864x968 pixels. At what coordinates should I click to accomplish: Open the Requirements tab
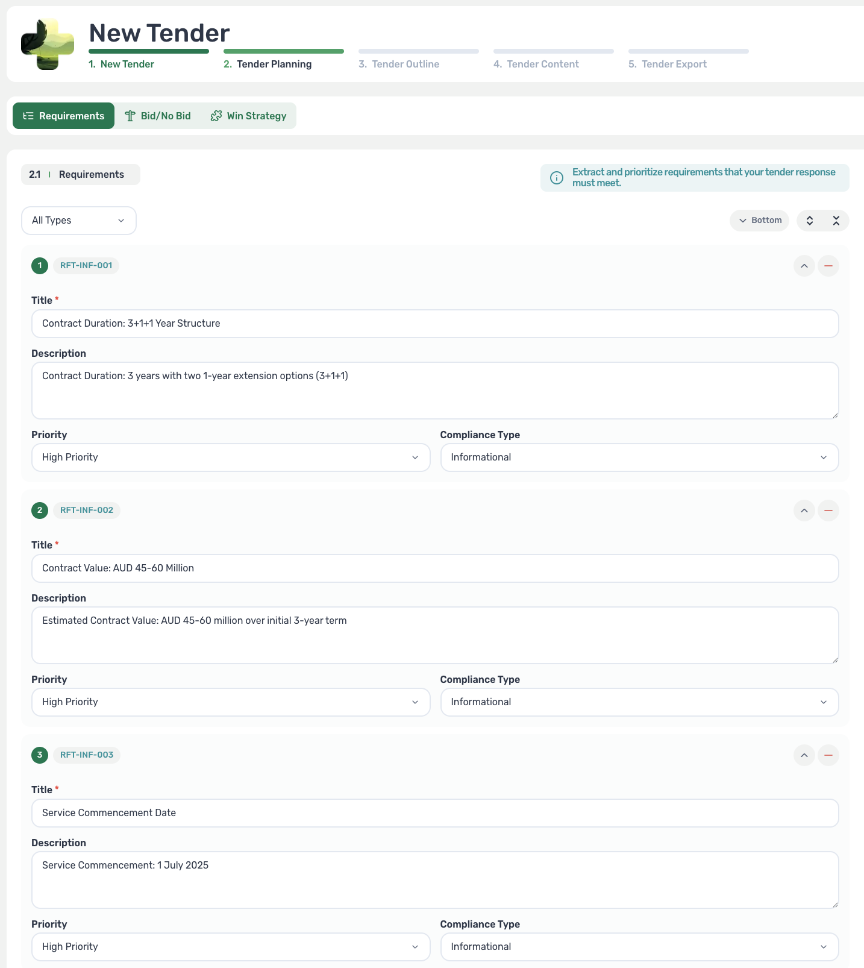tap(63, 116)
